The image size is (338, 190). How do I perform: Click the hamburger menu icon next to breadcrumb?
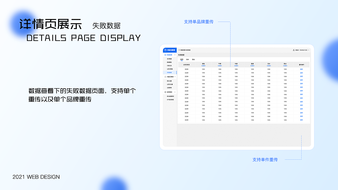click(x=179, y=50)
